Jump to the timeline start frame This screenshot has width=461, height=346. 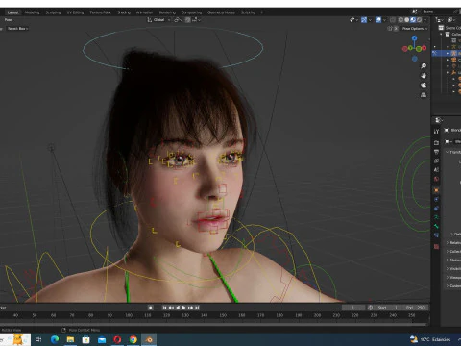(x=164, y=308)
